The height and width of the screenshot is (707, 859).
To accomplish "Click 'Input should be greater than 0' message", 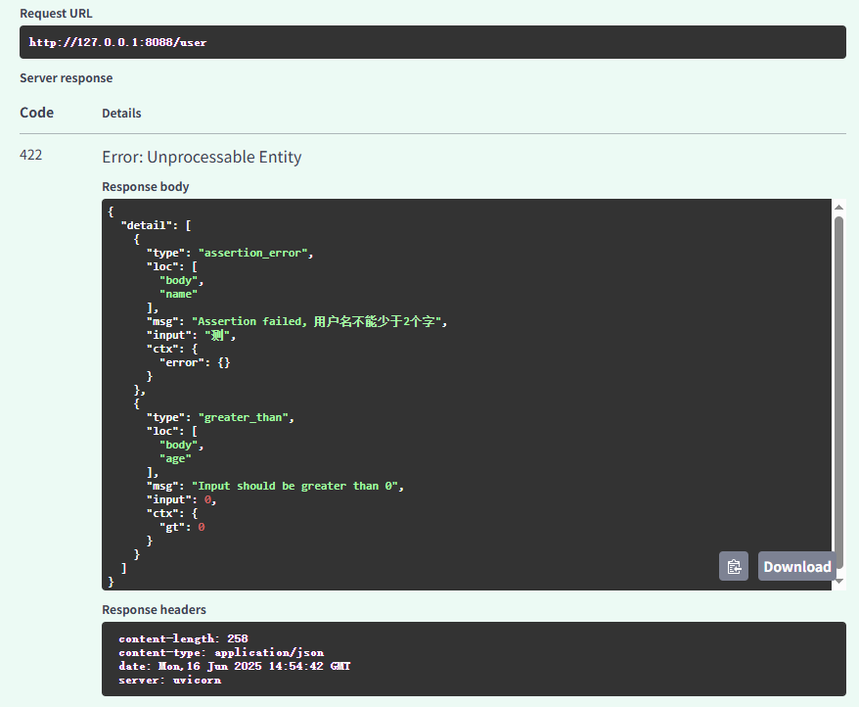I will coord(294,486).
